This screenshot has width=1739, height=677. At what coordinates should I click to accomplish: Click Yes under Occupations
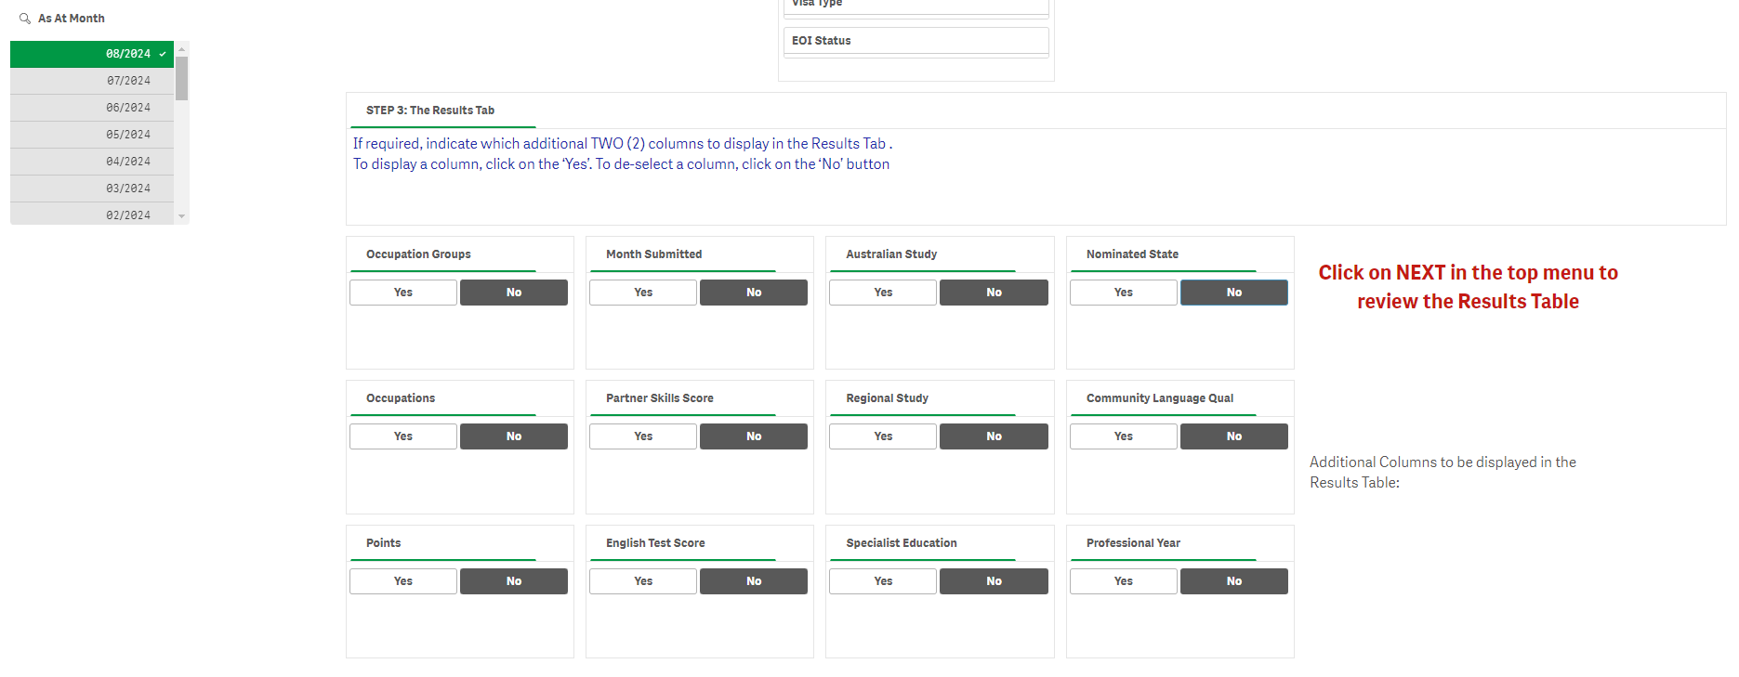(402, 436)
